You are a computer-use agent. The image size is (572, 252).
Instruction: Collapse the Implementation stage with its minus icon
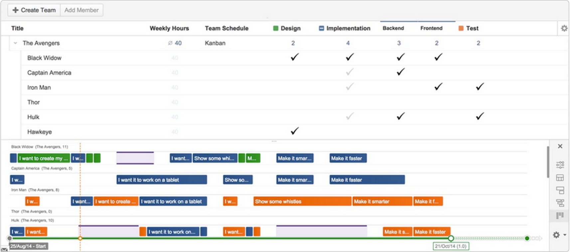click(x=321, y=28)
